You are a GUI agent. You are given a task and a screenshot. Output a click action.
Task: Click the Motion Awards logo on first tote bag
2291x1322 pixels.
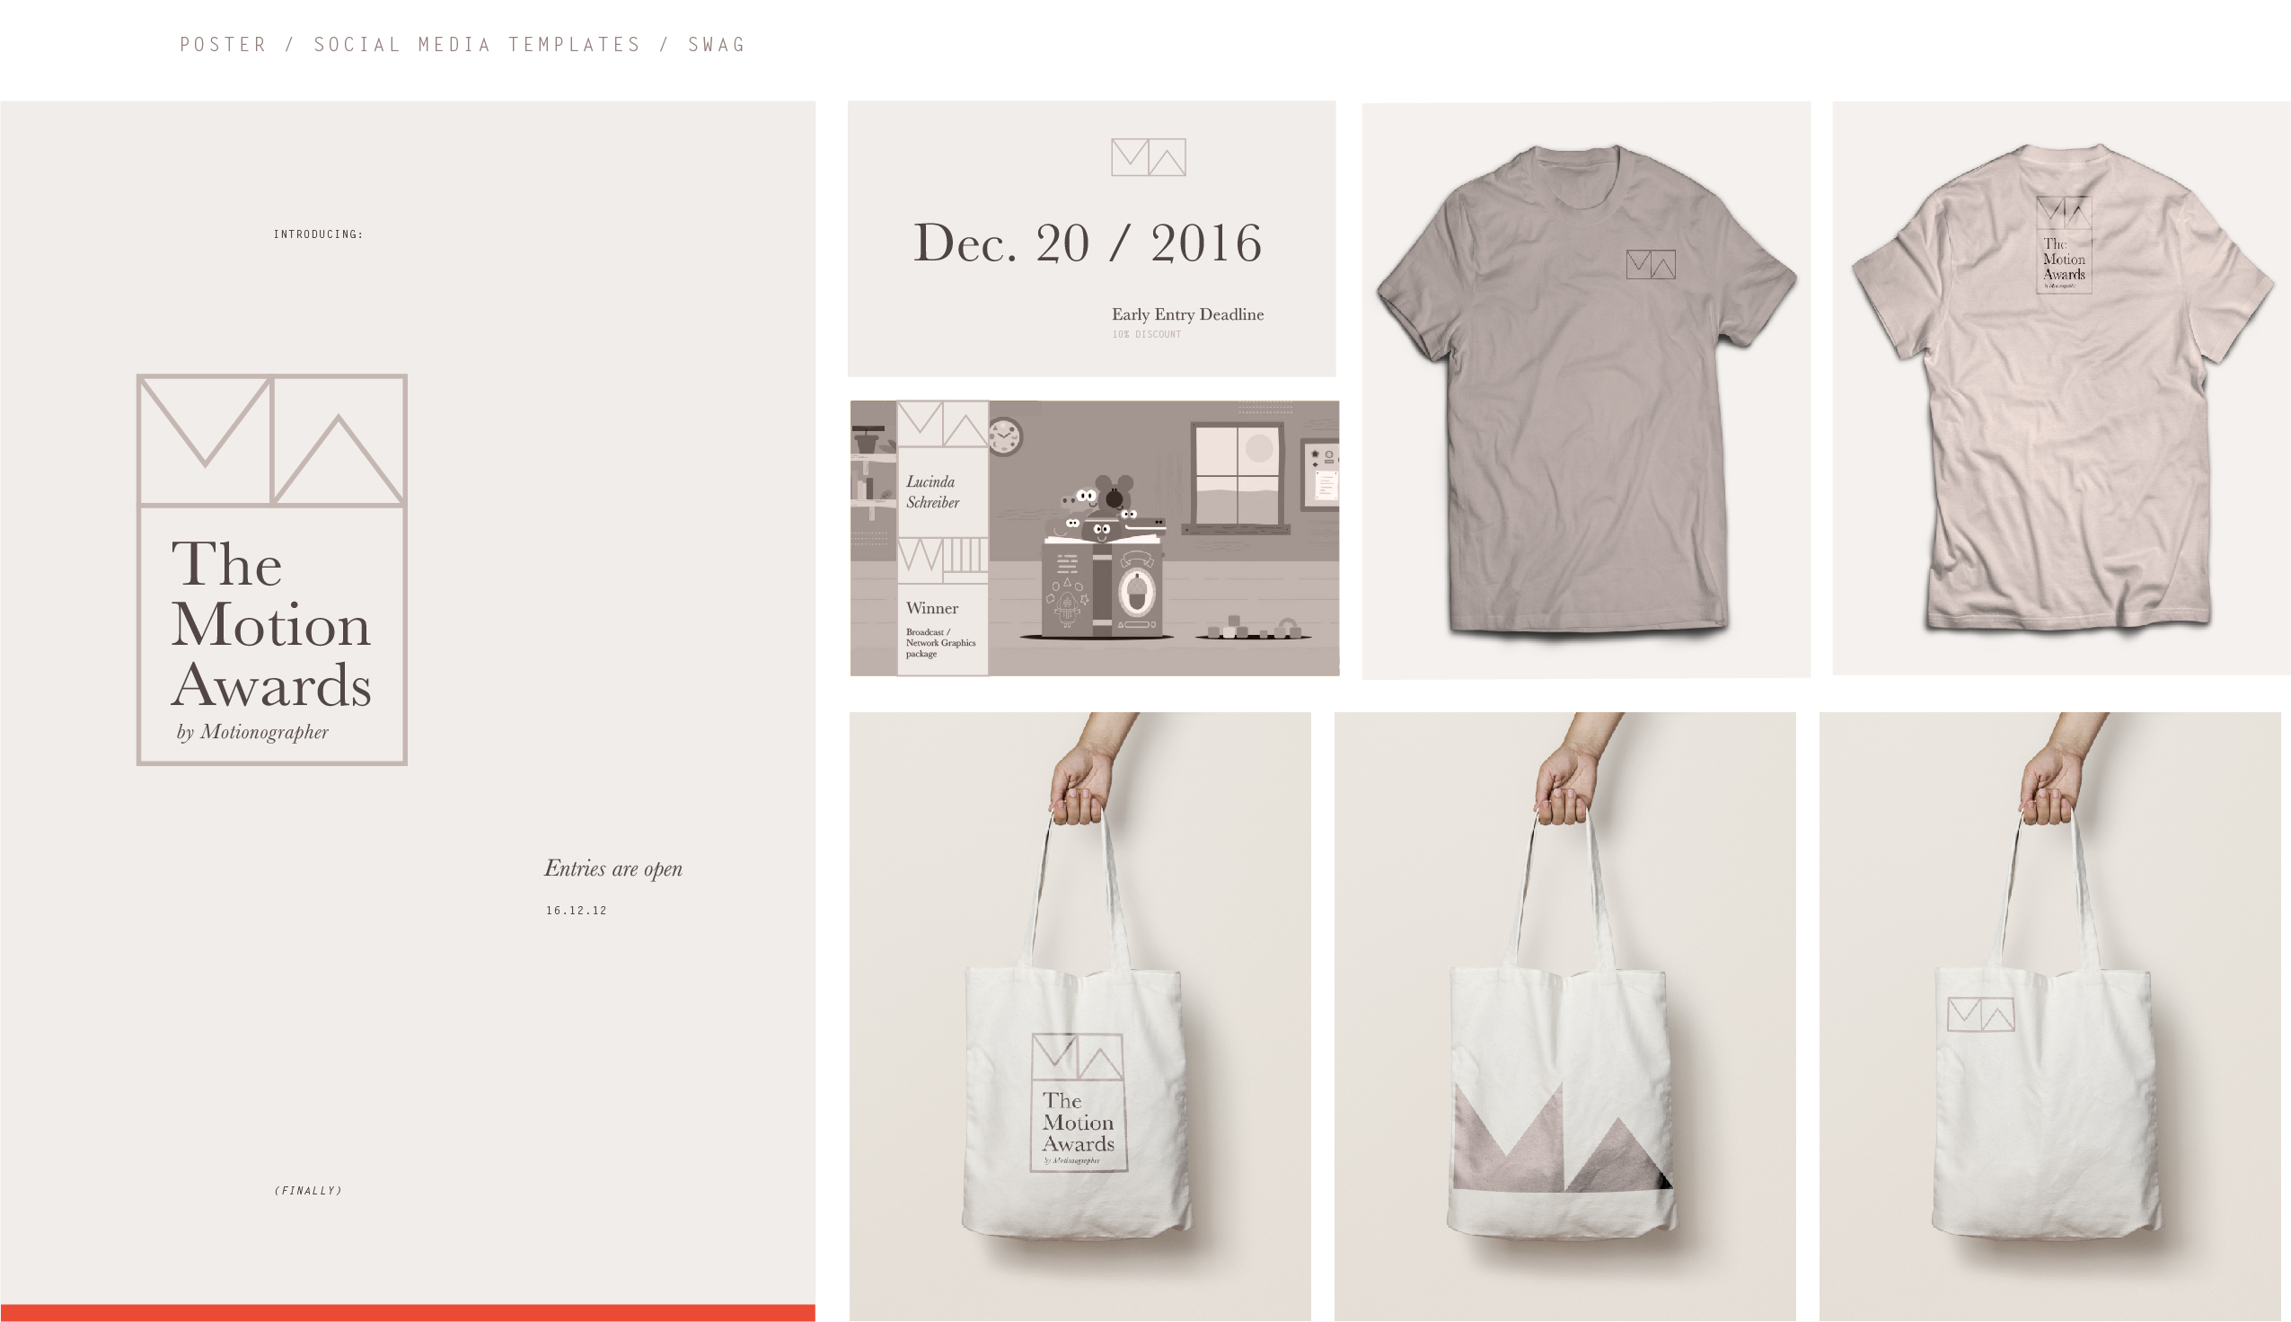tap(1079, 1102)
